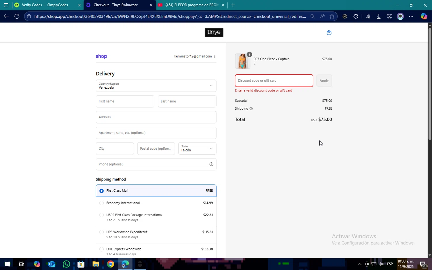This screenshot has height=270, width=432.
Task: Toggle read aloud icon in address bar
Action: [x=322, y=16]
